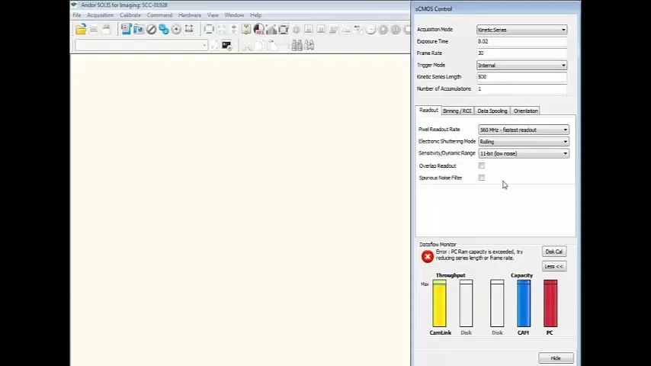Click the circle-slash abort icon
This screenshot has height=366, width=651.
[151, 29]
